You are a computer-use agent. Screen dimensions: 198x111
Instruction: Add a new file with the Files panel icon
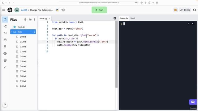point(25,19)
